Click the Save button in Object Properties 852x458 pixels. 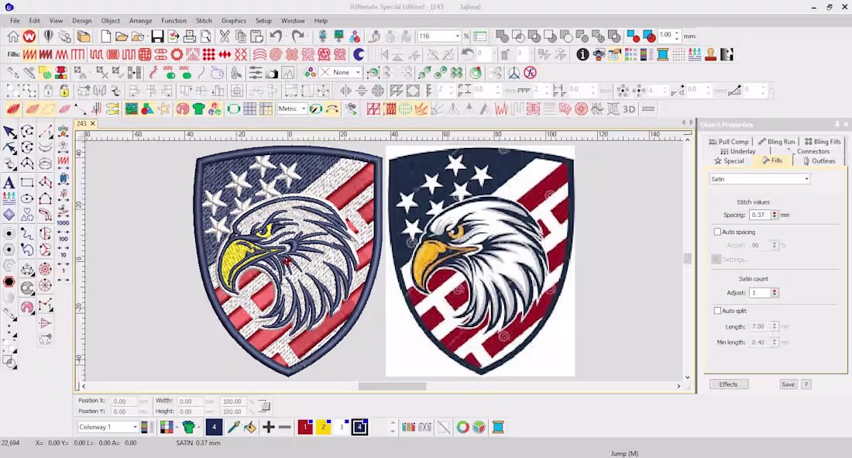tap(788, 384)
